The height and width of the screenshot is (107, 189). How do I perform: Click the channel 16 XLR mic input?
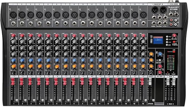[143, 15]
